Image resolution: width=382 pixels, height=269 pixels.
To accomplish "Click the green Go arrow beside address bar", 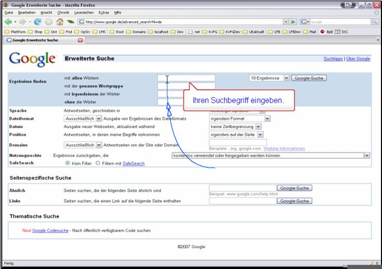I will (x=293, y=22).
